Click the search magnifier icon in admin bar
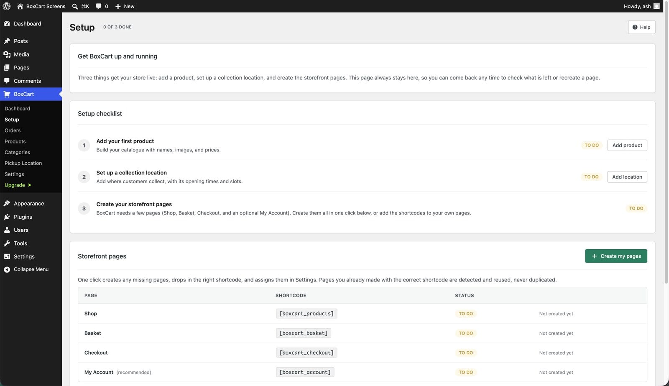The width and height of the screenshot is (669, 386). coord(75,6)
